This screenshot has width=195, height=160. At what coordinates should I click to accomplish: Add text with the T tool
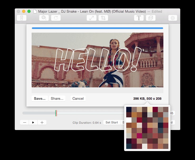pyautogui.click(x=139, y=18)
